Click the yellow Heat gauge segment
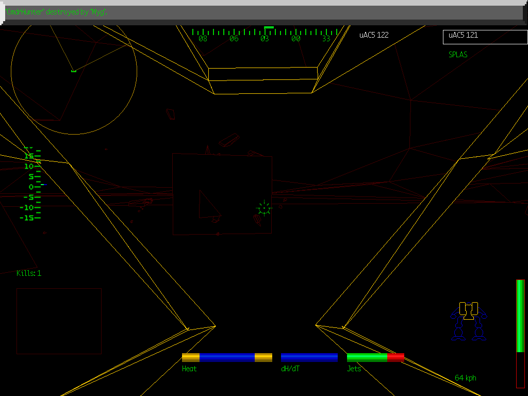This screenshot has width=528, height=396. [190, 356]
